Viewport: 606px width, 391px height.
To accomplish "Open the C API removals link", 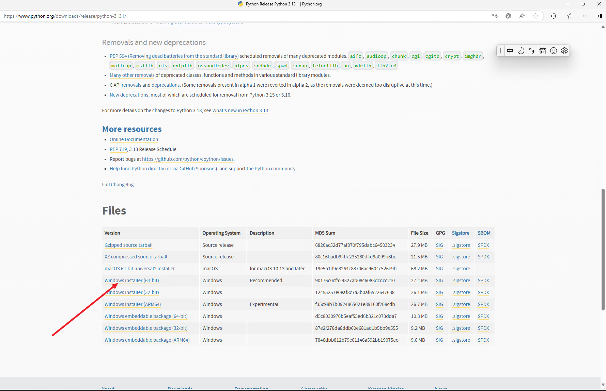I will pyautogui.click(x=131, y=85).
